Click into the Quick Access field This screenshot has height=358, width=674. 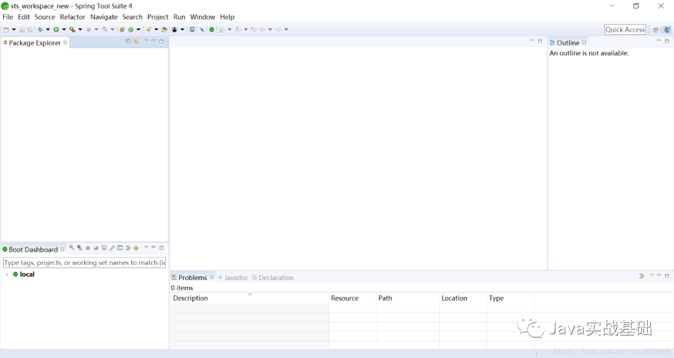click(625, 30)
